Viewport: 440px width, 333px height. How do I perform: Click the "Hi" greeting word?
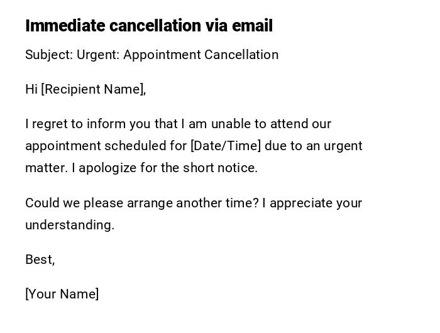coord(31,89)
